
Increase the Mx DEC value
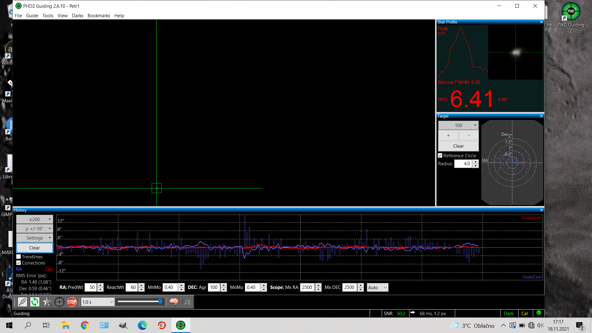pos(360,286)
